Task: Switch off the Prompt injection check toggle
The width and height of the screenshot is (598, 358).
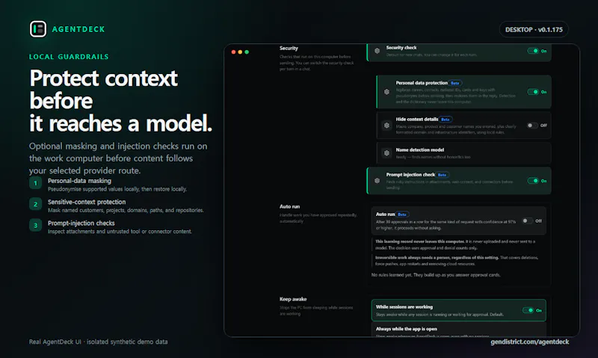Action: (x=533, y=181)
